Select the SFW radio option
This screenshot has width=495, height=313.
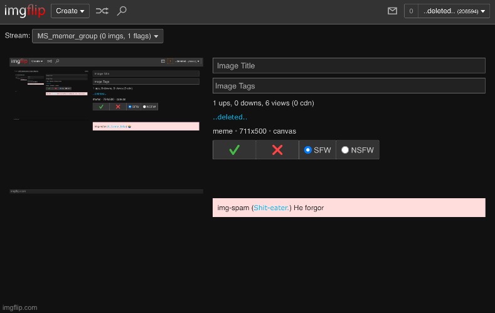[308, 150]
